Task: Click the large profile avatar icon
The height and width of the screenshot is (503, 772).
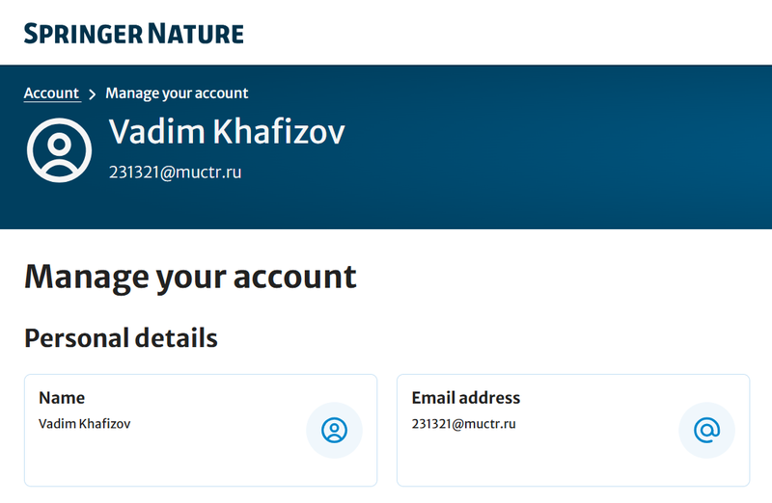Action: (x=59, y=149)
